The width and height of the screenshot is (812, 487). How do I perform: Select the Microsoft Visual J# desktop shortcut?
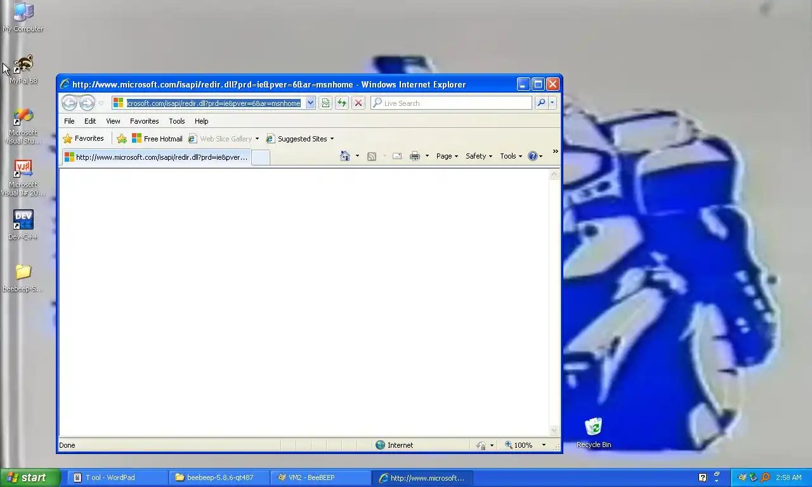pos(23,178)
